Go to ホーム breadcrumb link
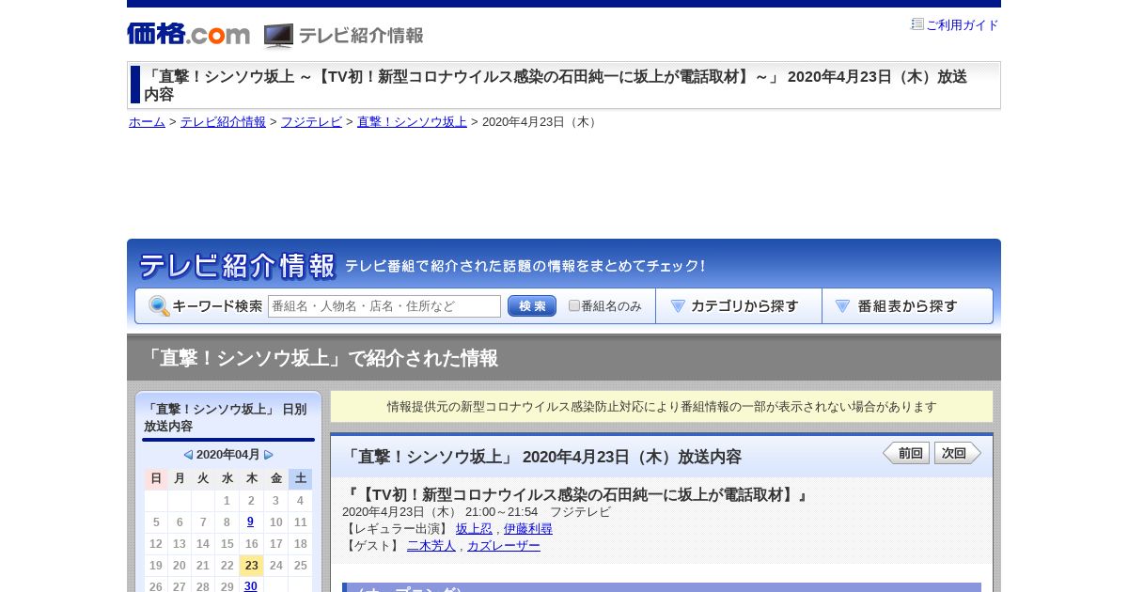Screen dimensions: 1128x592 click(147, 122)
